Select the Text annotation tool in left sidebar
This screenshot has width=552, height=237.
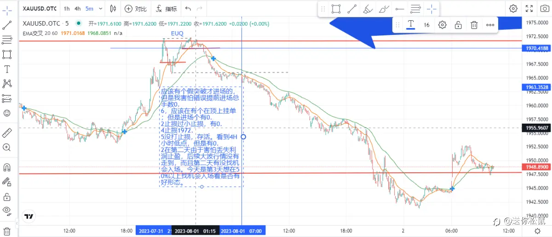(x=7, y=69)
